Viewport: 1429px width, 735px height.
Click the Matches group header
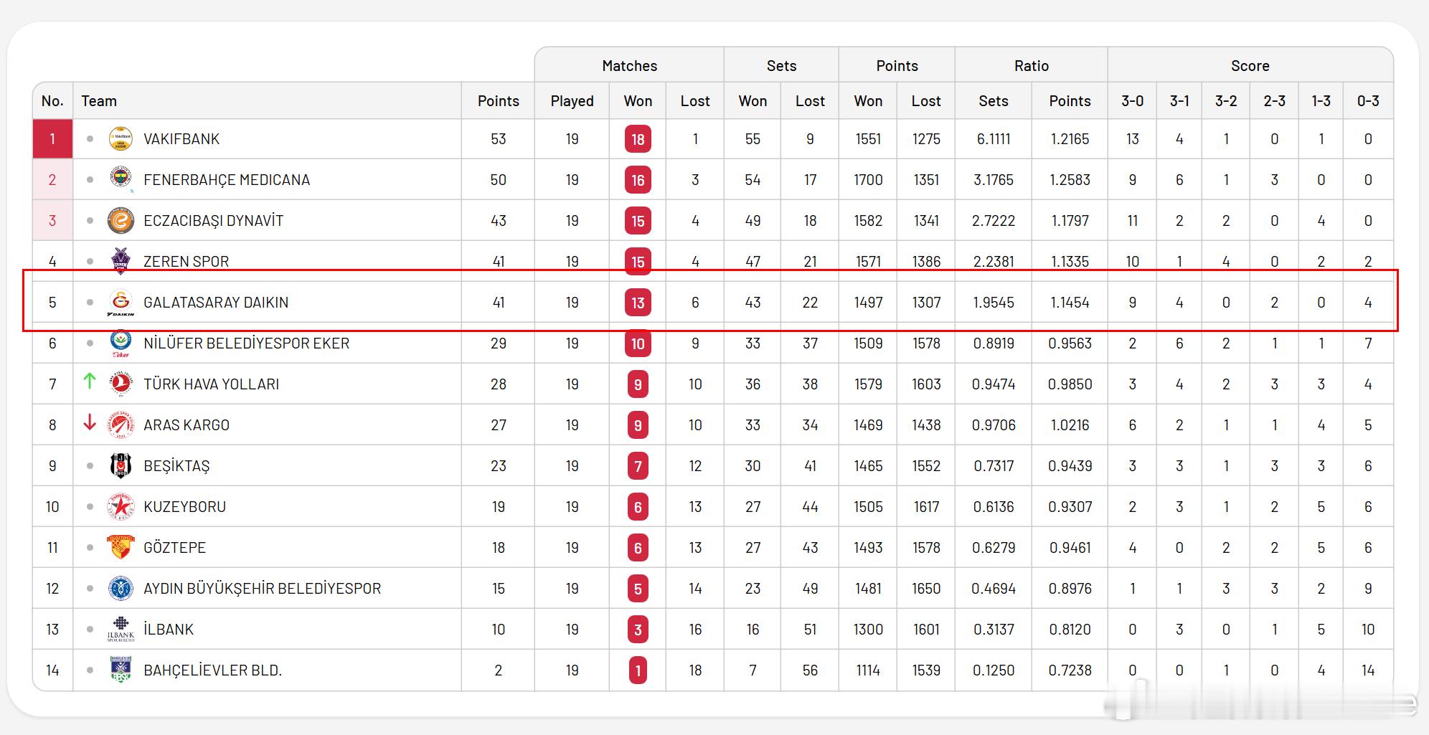pos(629,66)
